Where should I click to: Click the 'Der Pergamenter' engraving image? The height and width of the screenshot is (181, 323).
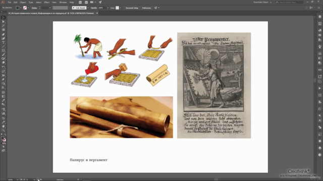(x=214, y=85)
